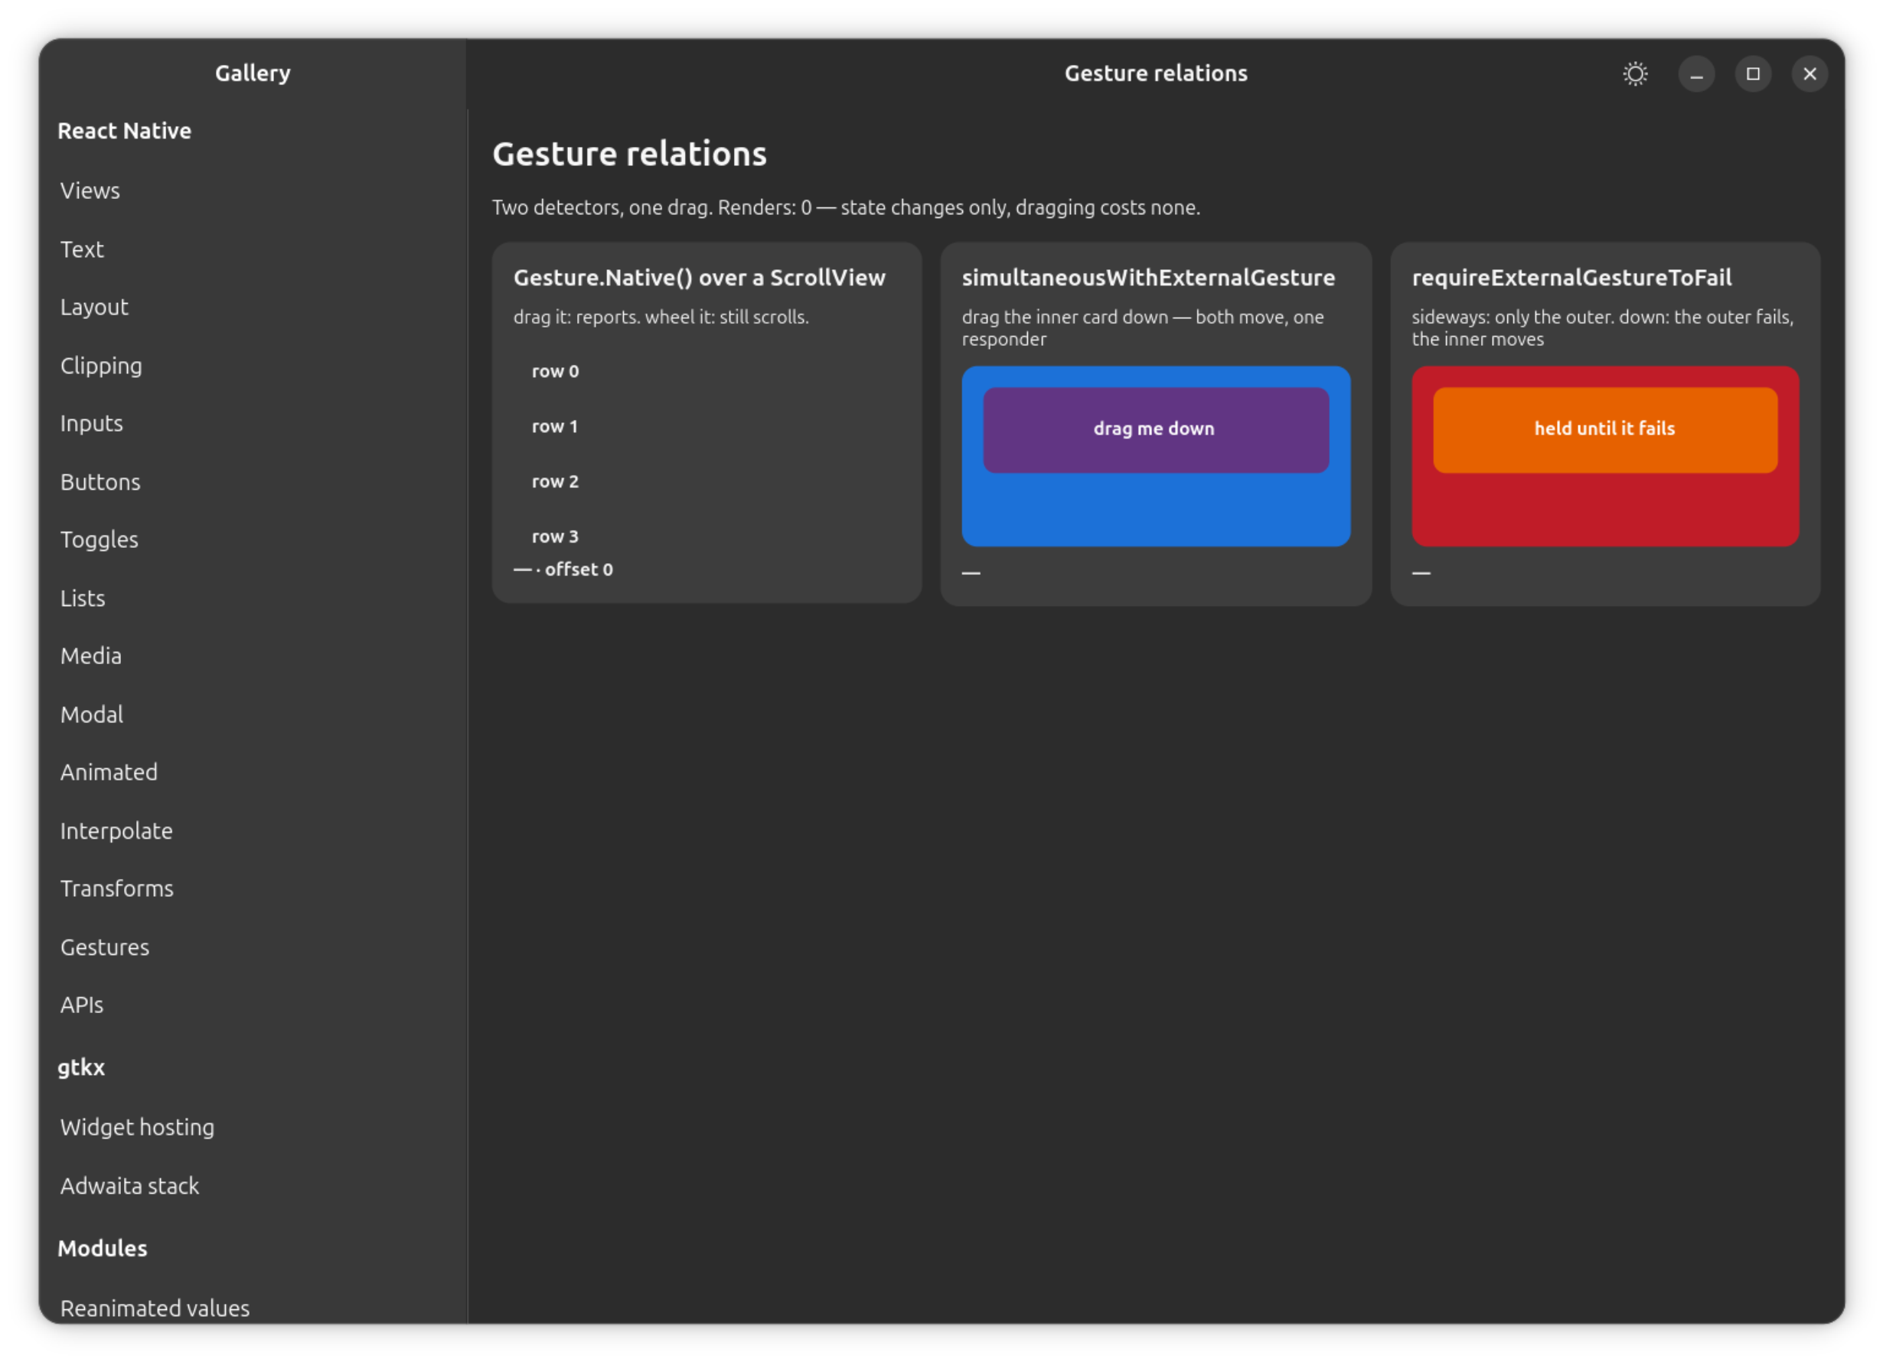Maximize the Gallery window

point(1753,74)
